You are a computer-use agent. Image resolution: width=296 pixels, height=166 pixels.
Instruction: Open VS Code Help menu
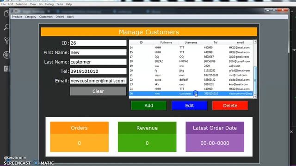coord(69,4)
